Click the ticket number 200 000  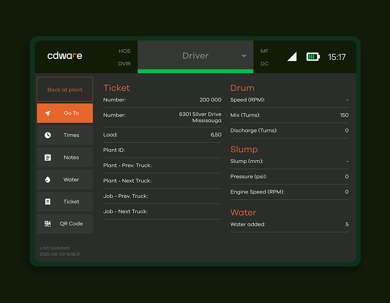tap(210, 100)
